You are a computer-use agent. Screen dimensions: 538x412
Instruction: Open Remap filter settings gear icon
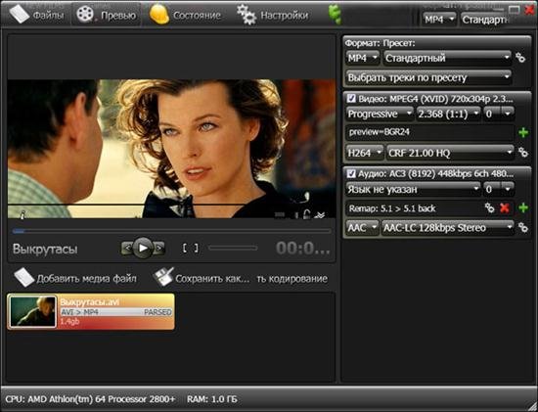tap(489, 207)
